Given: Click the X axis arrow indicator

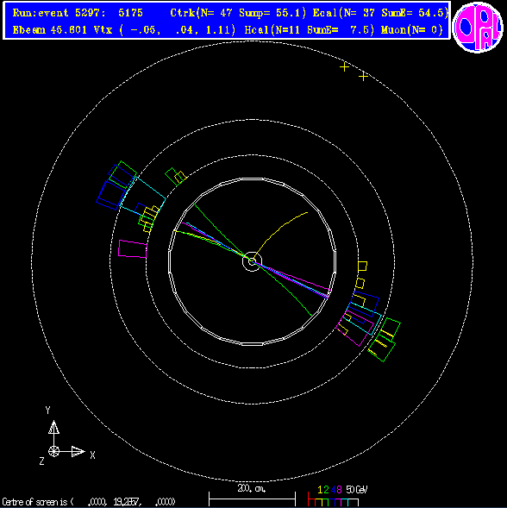Looking at the screenshot, I should pyautogui.click(x=78, y=451).
